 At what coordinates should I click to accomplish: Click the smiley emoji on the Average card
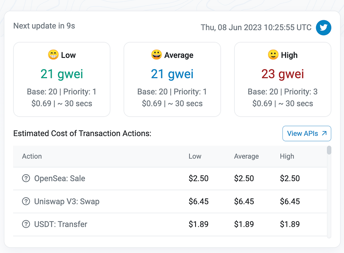coord(157,55)
